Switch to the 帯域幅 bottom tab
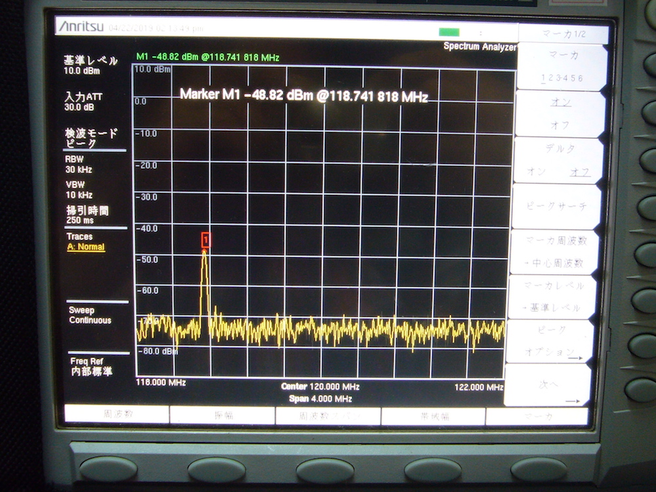 (433, 415)
